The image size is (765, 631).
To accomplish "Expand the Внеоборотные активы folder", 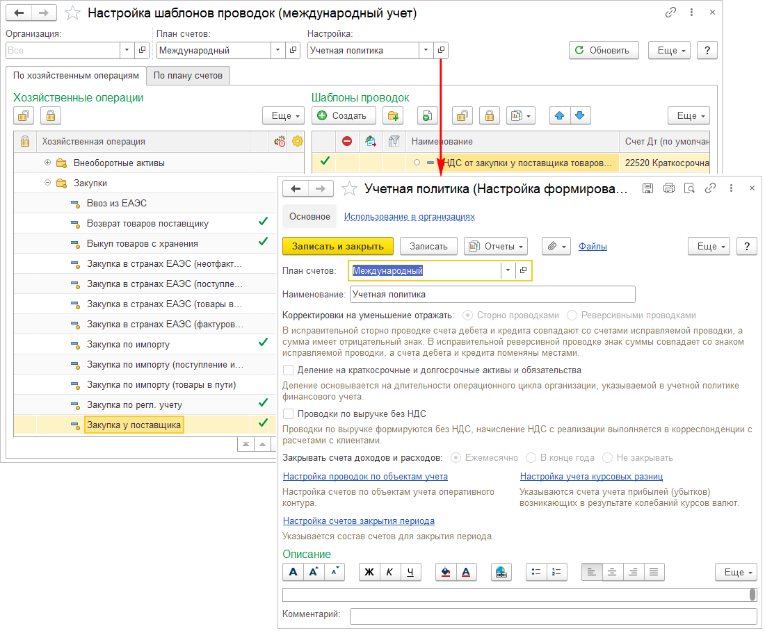I will coord(48,163).
